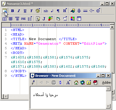The image size is (116, 110).
Task: Open the color palette dropdown
Action: [x=38, y=11]
